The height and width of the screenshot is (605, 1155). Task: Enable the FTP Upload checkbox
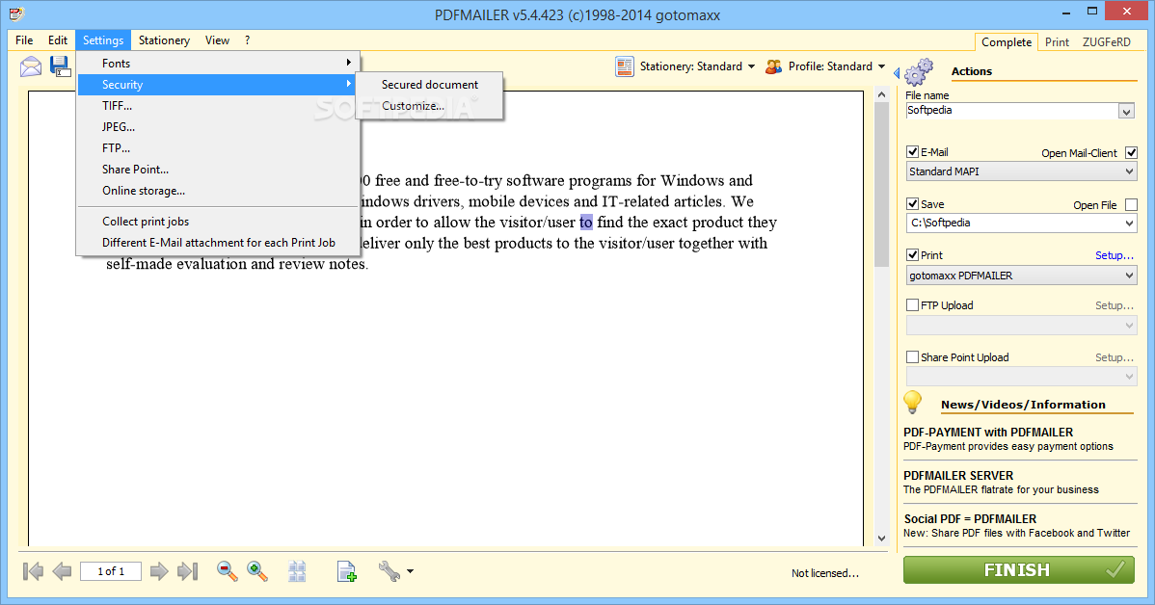click(913, 304)
